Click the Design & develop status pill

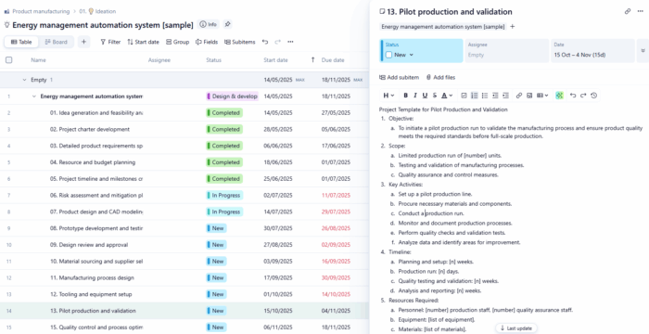tap(232, 96)
